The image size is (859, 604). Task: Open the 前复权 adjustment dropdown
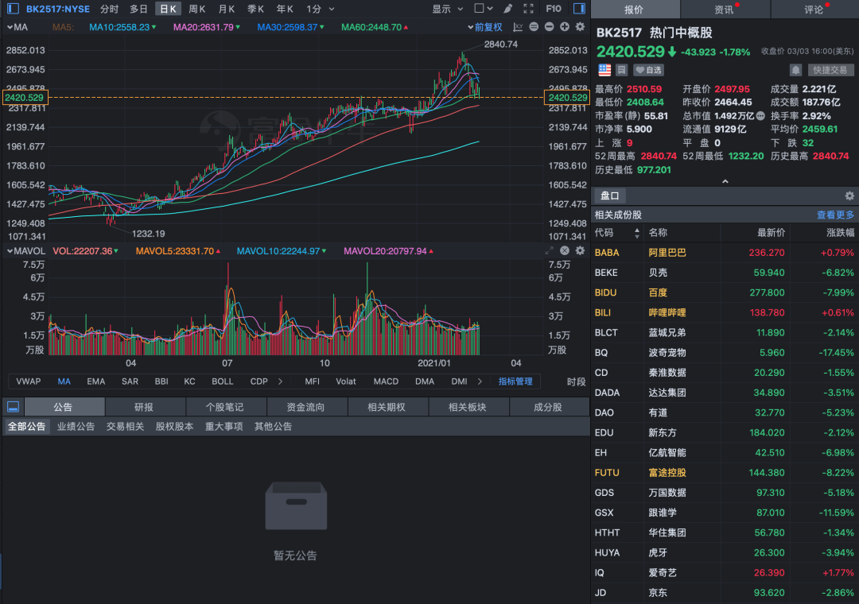[485, 27]
